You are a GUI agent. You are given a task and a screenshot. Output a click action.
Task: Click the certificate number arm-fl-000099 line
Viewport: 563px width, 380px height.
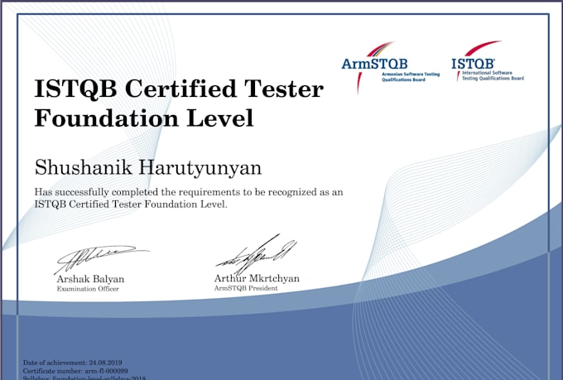tap(75, 371)
